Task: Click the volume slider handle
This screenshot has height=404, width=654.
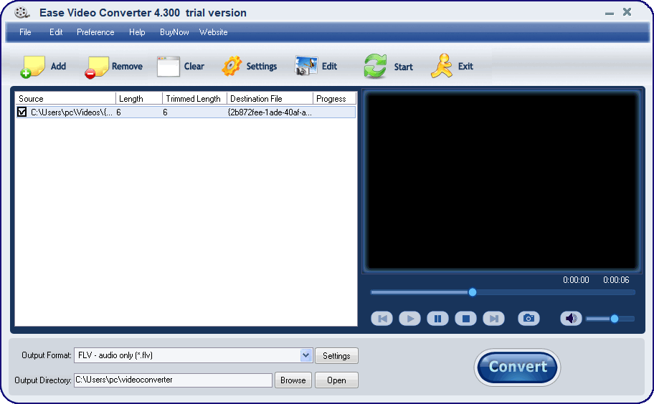Action: tap(615, 319)
